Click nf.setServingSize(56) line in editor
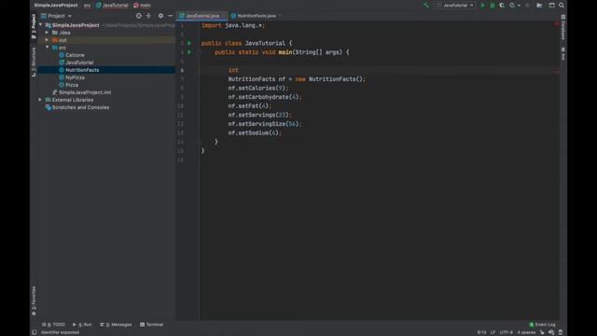Viewport: 597px width, 336px height. [x=265, y=124]
